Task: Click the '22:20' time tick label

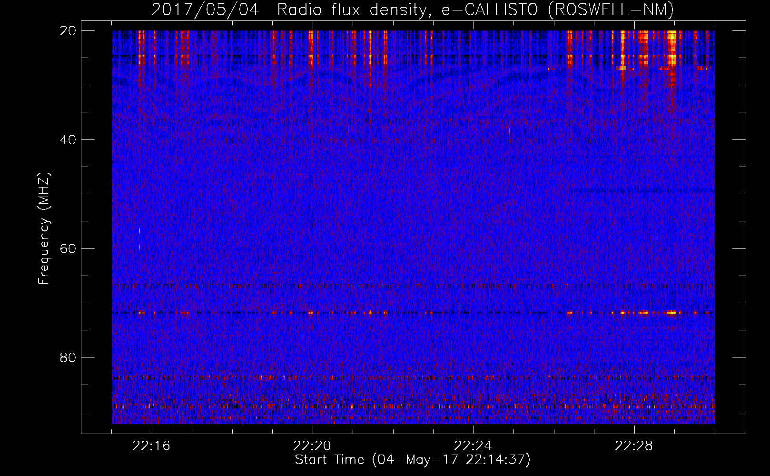Action: pos(312,446)
